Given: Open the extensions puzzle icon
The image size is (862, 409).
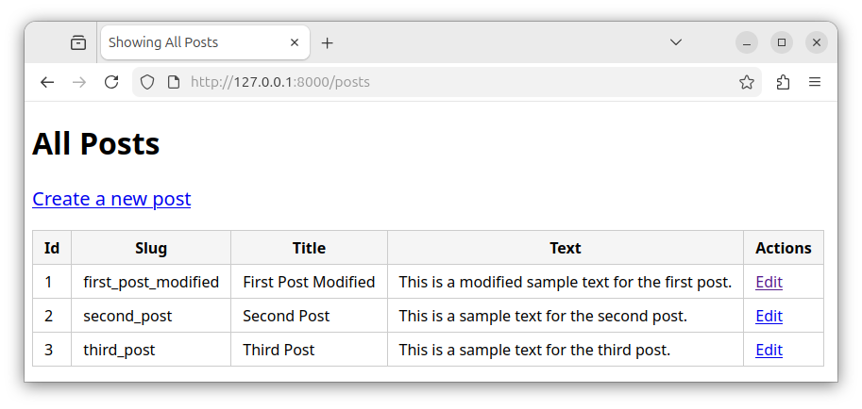Looking at the screenshot, I should coord(783,82).
